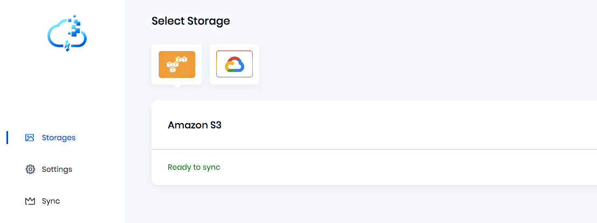Click empty space right of "Ready to sync"
This screenshot has width=597, height=223.
tap(403, 167)
